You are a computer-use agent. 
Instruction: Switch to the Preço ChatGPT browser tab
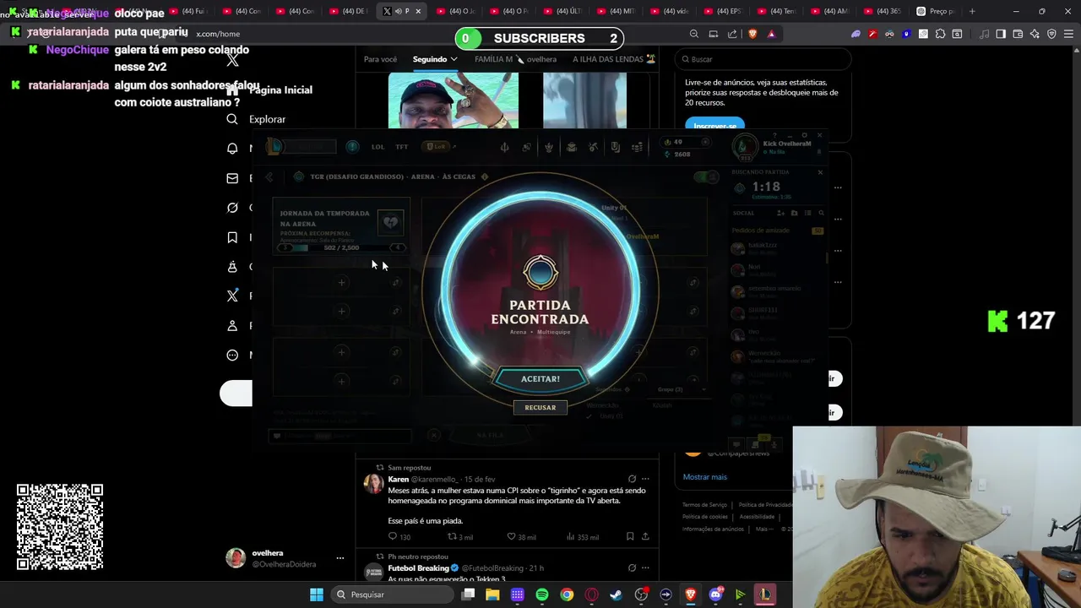936,11
